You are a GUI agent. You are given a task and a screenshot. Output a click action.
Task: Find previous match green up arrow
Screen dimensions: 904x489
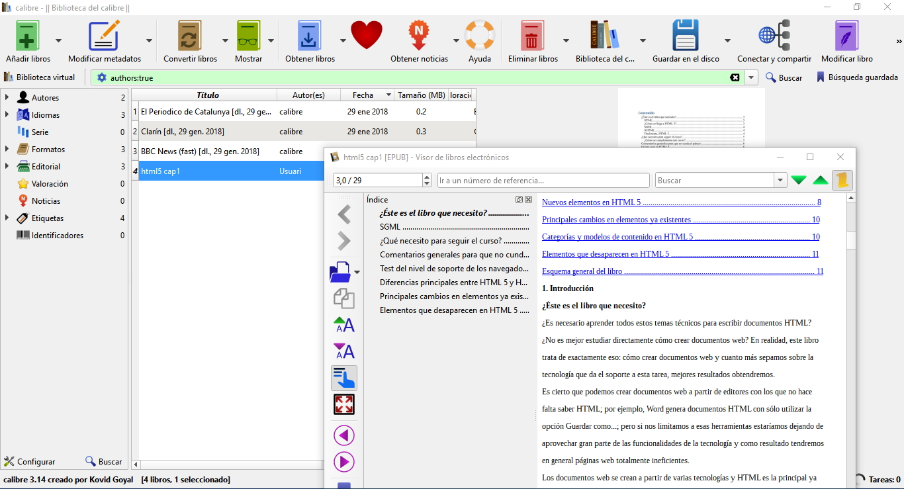[x=821, y=180]
